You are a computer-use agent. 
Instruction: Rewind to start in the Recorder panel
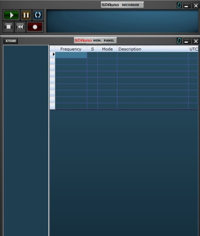pos(20,27)
